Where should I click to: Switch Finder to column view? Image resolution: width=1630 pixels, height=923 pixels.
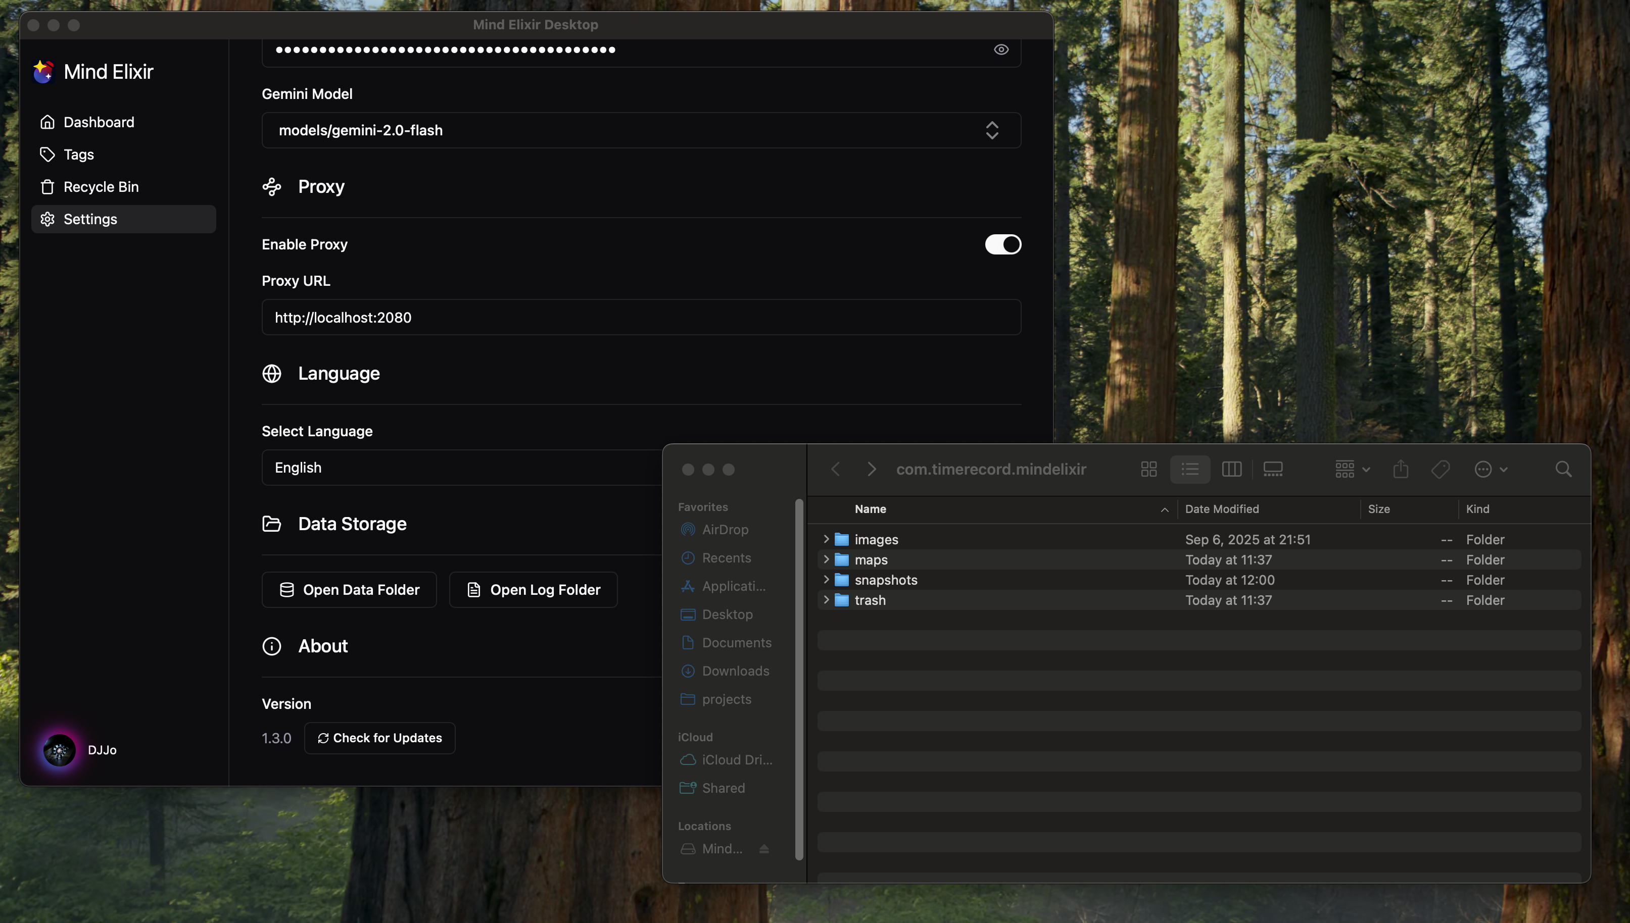point(1231,469)
